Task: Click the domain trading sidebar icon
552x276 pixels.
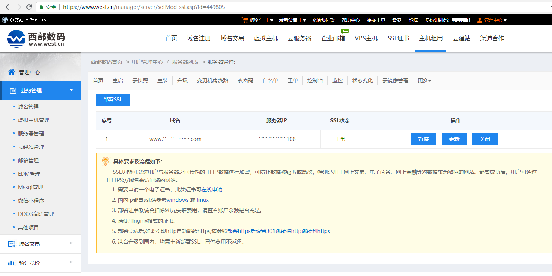Action: (12, 244)
